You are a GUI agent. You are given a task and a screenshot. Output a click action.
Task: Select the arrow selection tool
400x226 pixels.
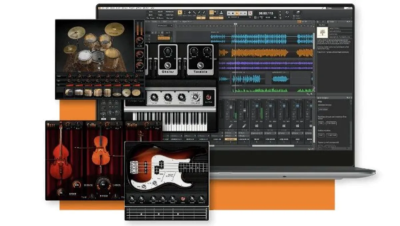coord(179,12)
